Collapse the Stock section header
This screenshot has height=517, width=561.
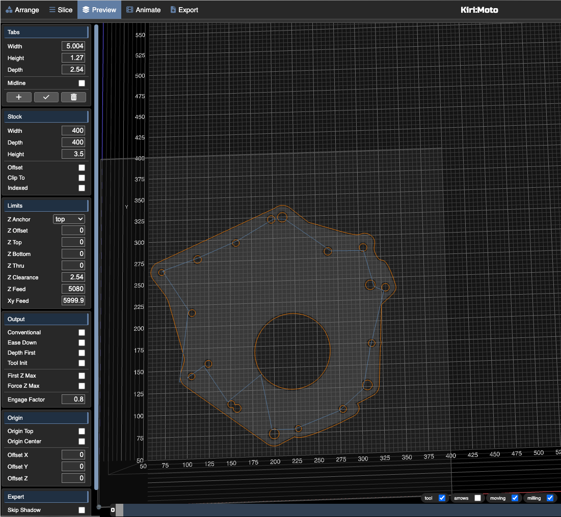click(46, 117)
